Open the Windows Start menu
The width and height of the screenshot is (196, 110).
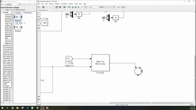coord(2,108)
